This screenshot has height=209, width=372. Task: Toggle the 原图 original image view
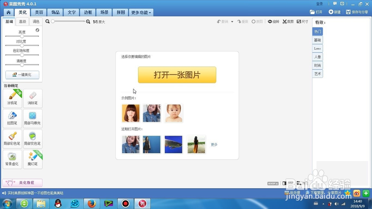coord(257,22)
